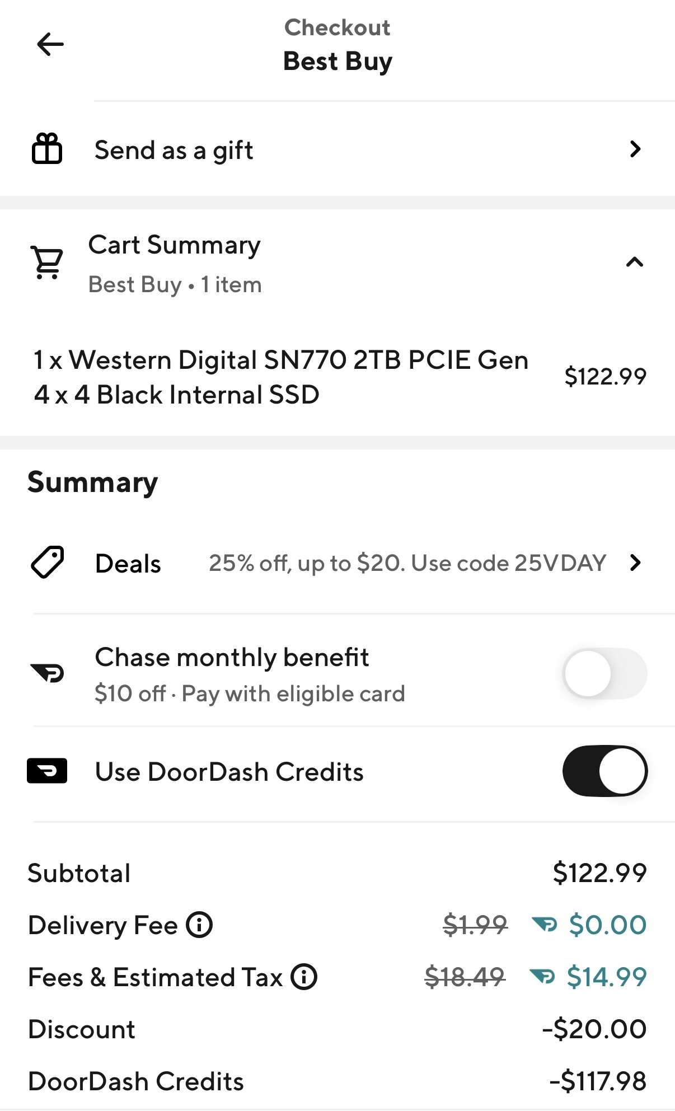675x1111 pixels.
Task: Enable the Chase monthly benefit toggle
Action: point(604,673)
